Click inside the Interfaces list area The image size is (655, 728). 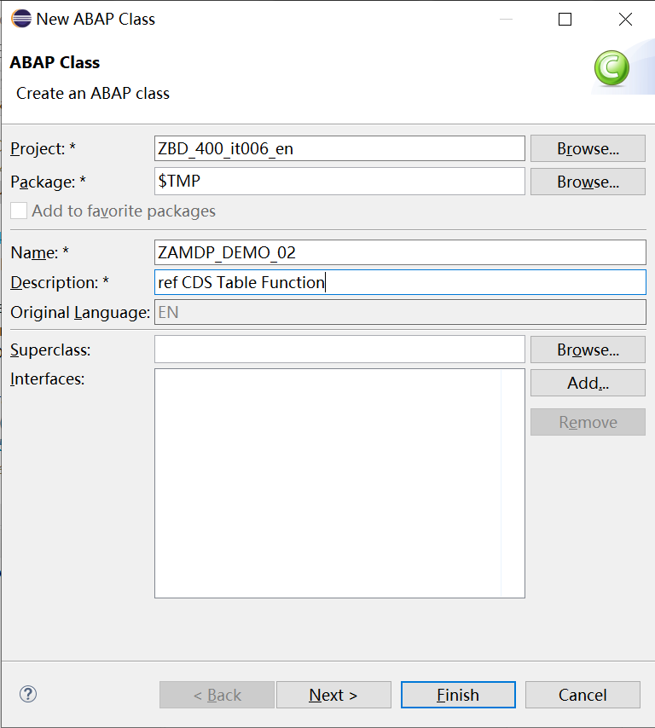[339, 482]
